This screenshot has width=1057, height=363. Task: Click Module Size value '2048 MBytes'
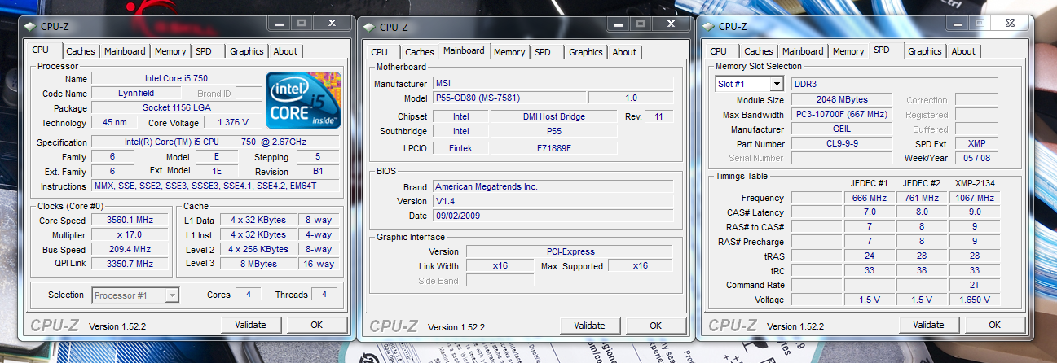pyautogui.click(x=843, y=100)
